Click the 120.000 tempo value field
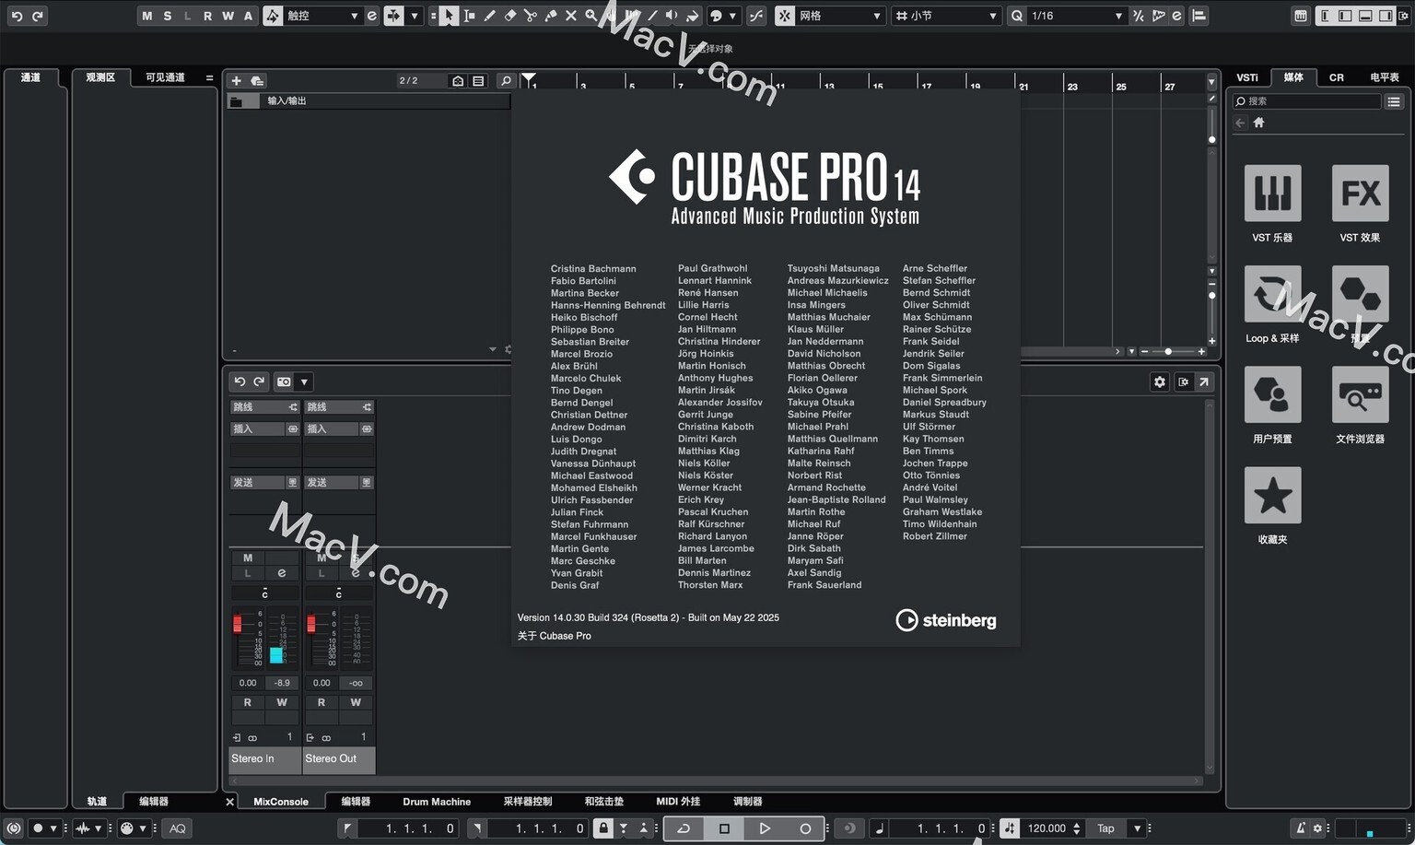 point(1046,828)
